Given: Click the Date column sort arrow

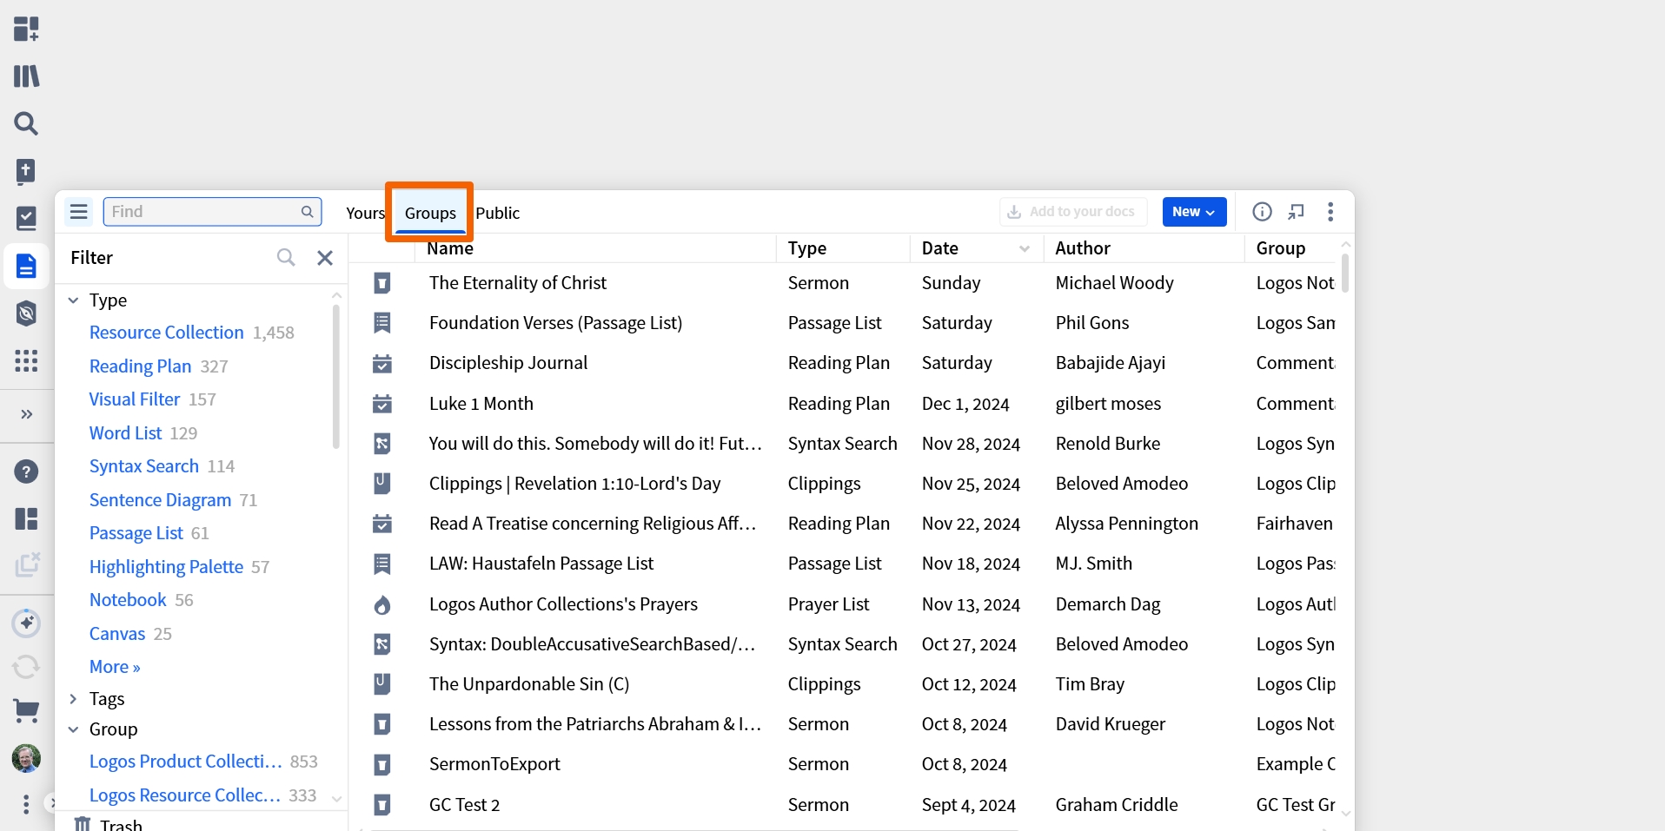Looking at the screenshot, I should 1025,248.
